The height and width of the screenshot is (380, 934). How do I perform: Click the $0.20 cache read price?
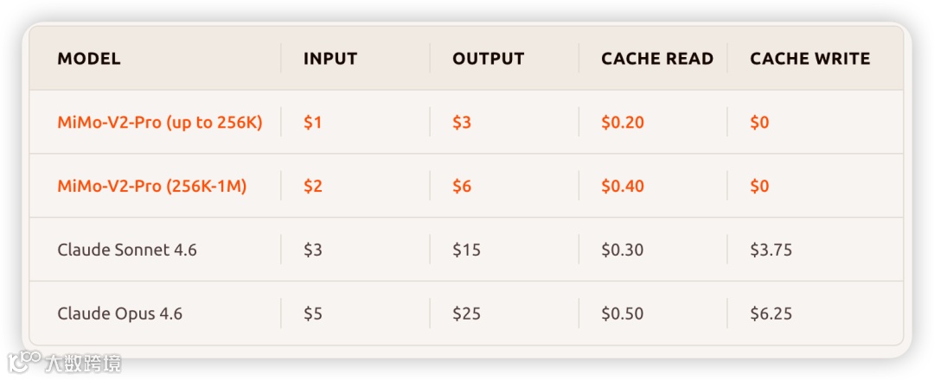[x=623, y=123]
